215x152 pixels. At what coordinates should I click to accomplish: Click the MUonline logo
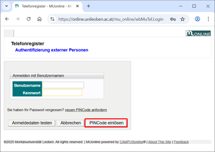198,33
